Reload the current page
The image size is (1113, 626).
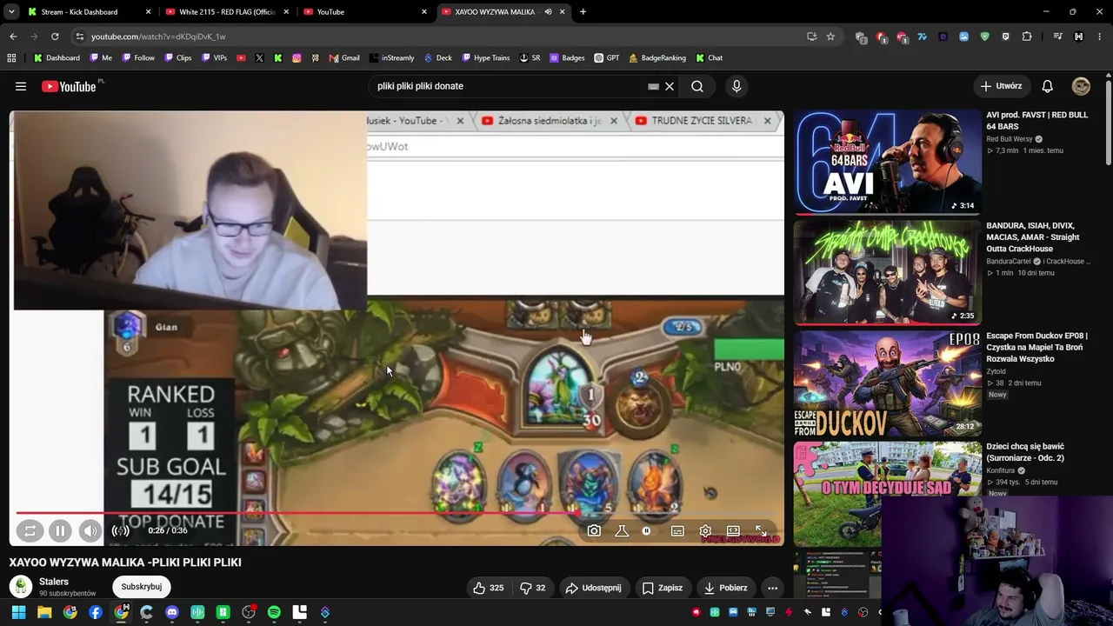[55, 37]
